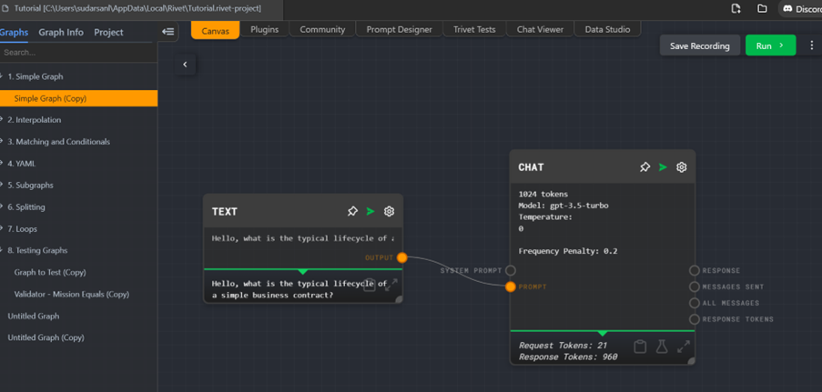Click the Discord icon in the title bar
822x392 pixels.
pos(788,8)
